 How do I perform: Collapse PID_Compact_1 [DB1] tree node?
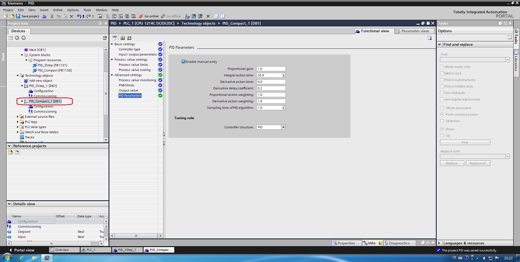tap(22, 101)
